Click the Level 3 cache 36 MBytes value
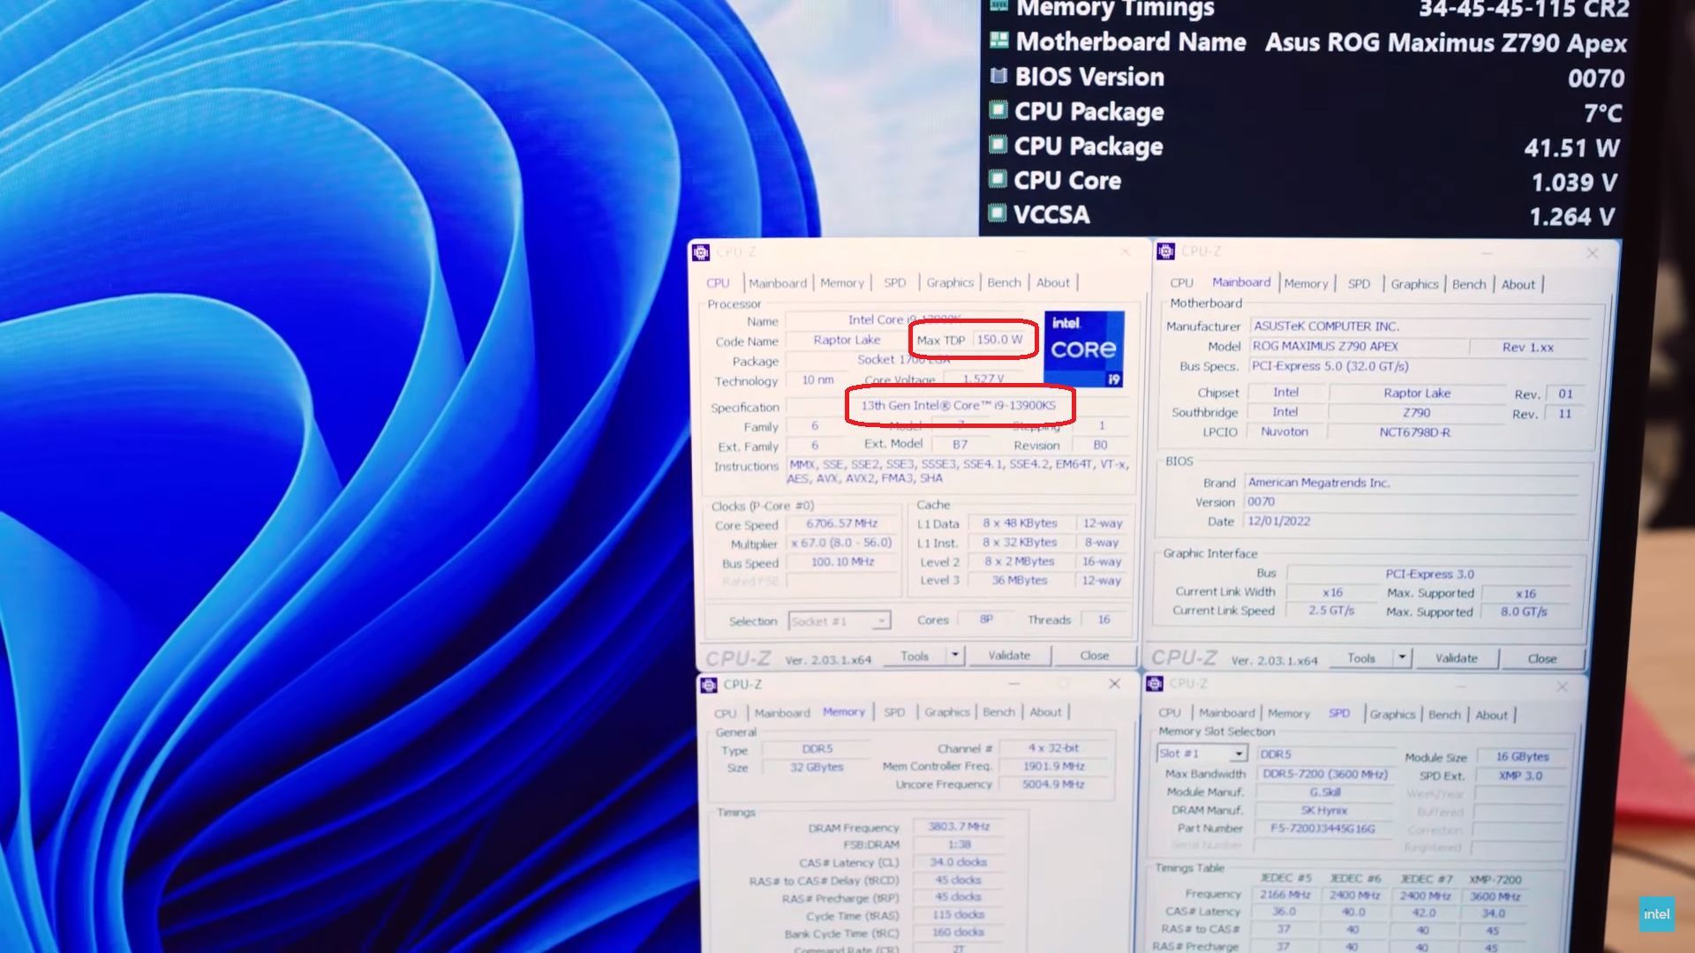The height and width of the screenshot is (953, 1695). click(1019, 581)
